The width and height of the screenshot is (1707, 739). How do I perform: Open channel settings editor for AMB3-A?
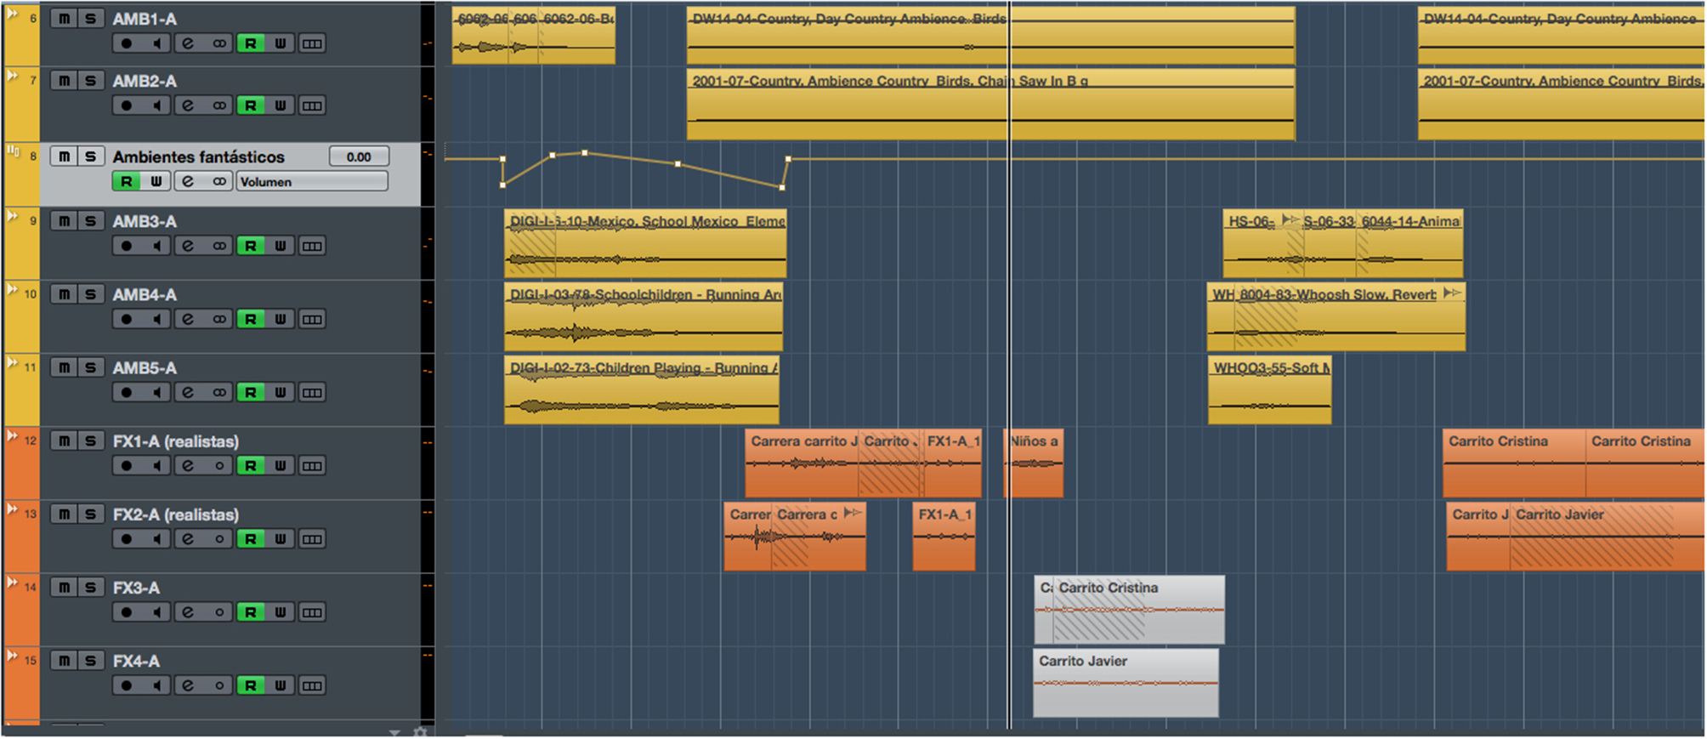point(188,246)
